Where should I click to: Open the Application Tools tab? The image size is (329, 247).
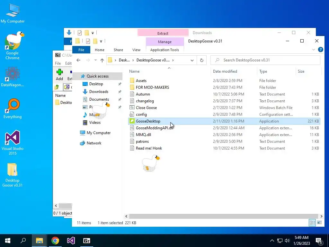point(165,50)
